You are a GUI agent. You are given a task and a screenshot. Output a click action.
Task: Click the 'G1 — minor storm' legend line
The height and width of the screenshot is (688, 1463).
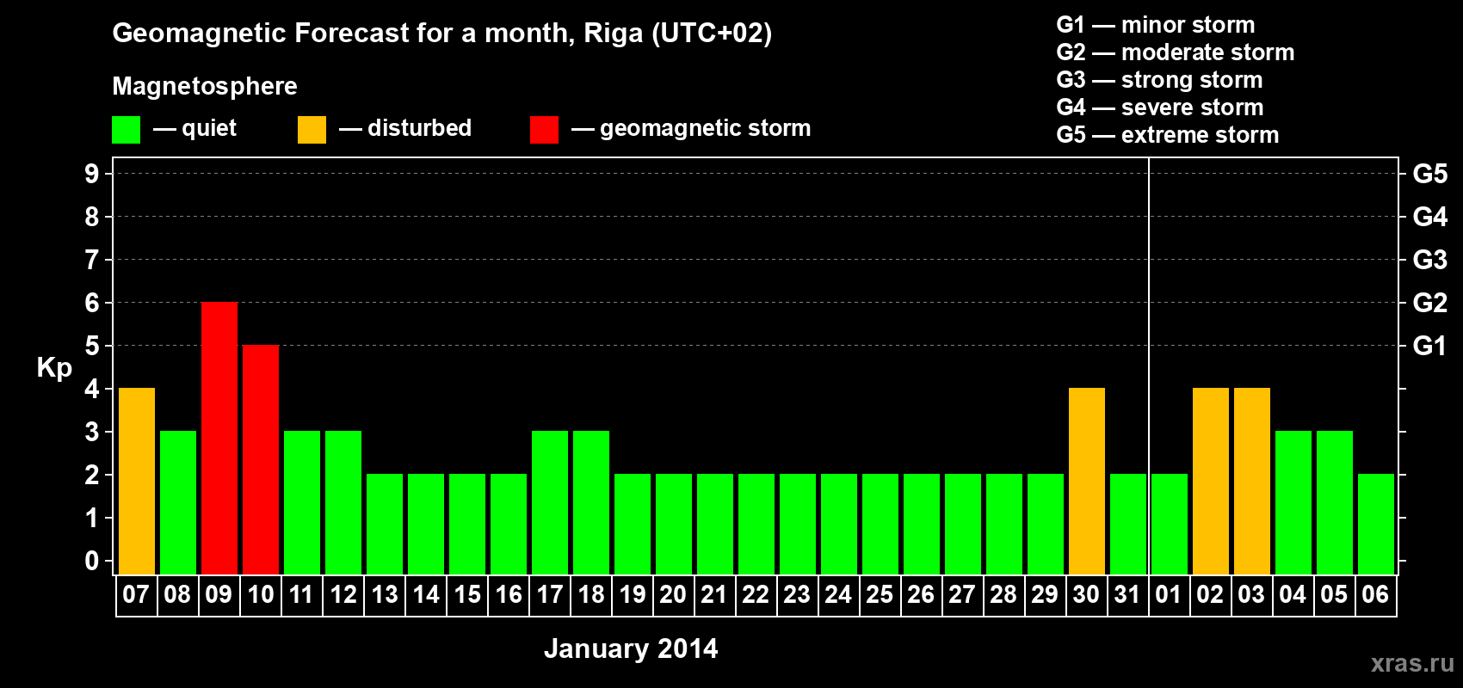1156,25
